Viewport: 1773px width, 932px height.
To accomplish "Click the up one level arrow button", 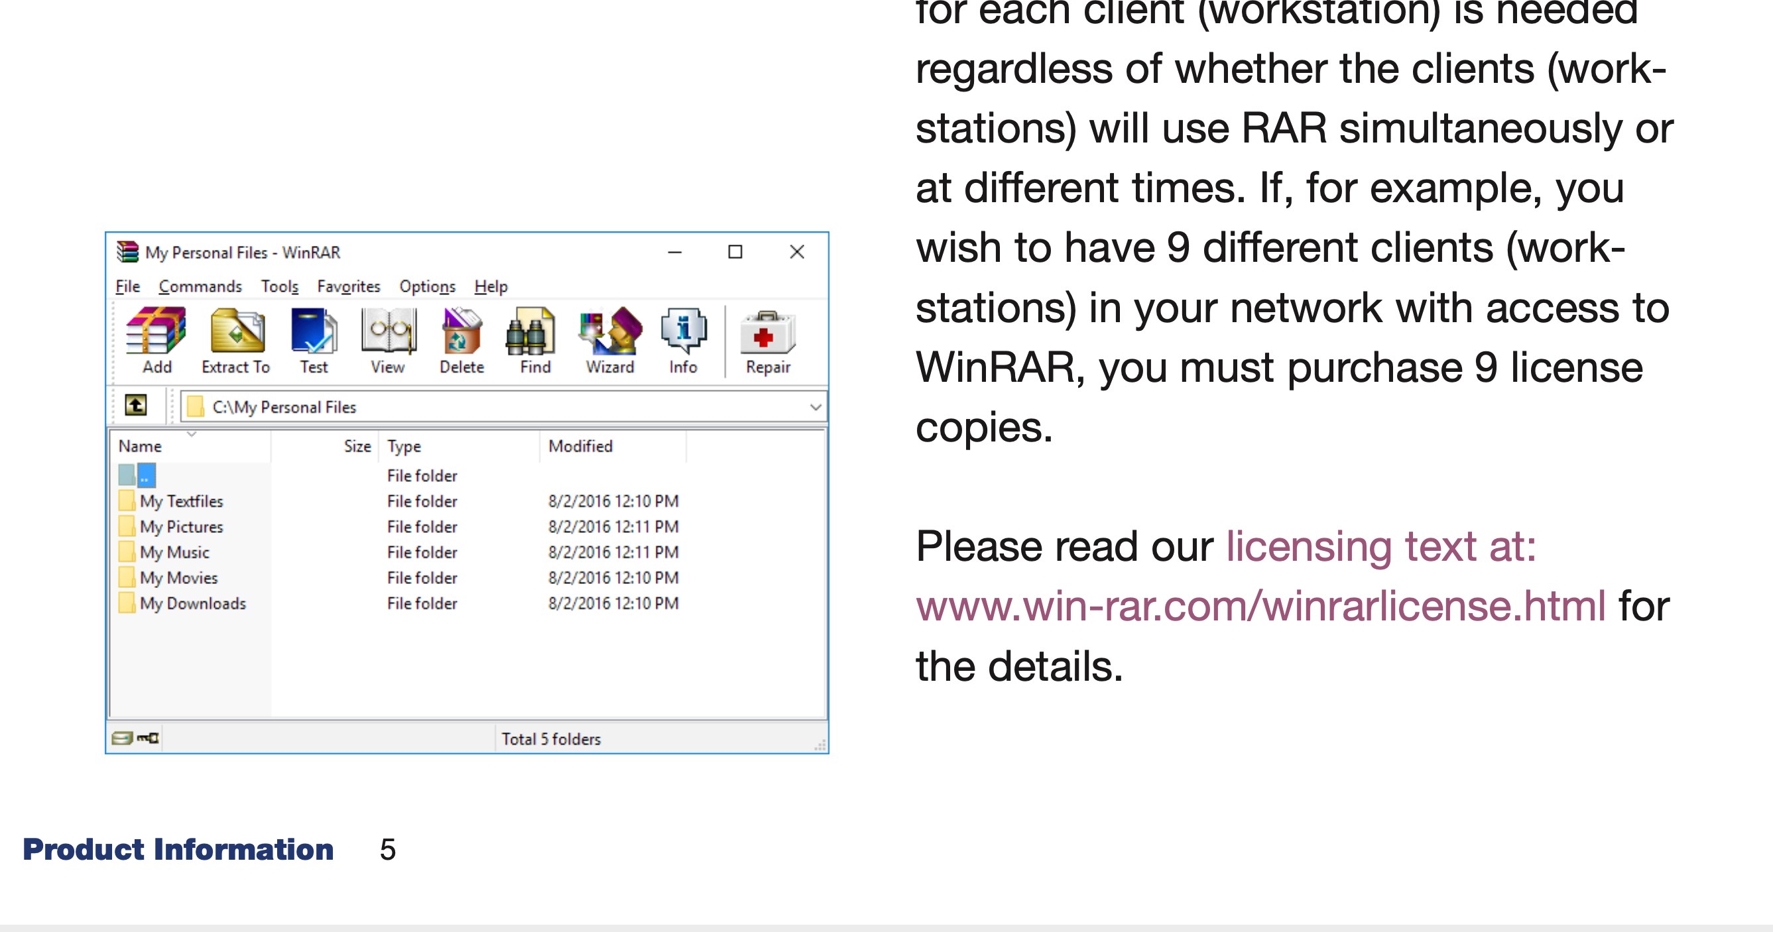I will [x=137, y=406].
